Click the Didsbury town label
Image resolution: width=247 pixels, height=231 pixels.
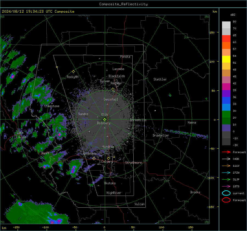(x=103, y=123)
